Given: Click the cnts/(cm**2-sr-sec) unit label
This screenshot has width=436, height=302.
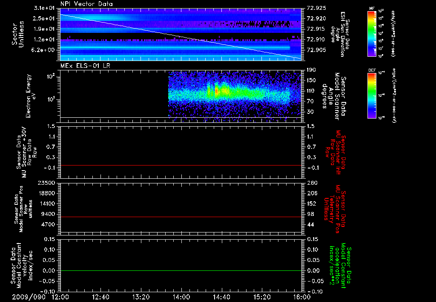Looking at the screenshot, I should (x=393, y=33).
